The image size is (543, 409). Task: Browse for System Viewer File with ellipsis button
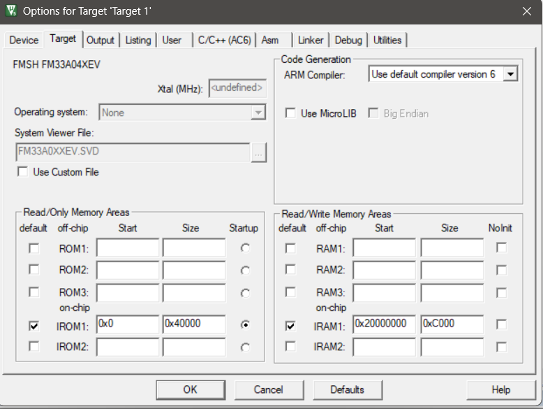point(259,152)
